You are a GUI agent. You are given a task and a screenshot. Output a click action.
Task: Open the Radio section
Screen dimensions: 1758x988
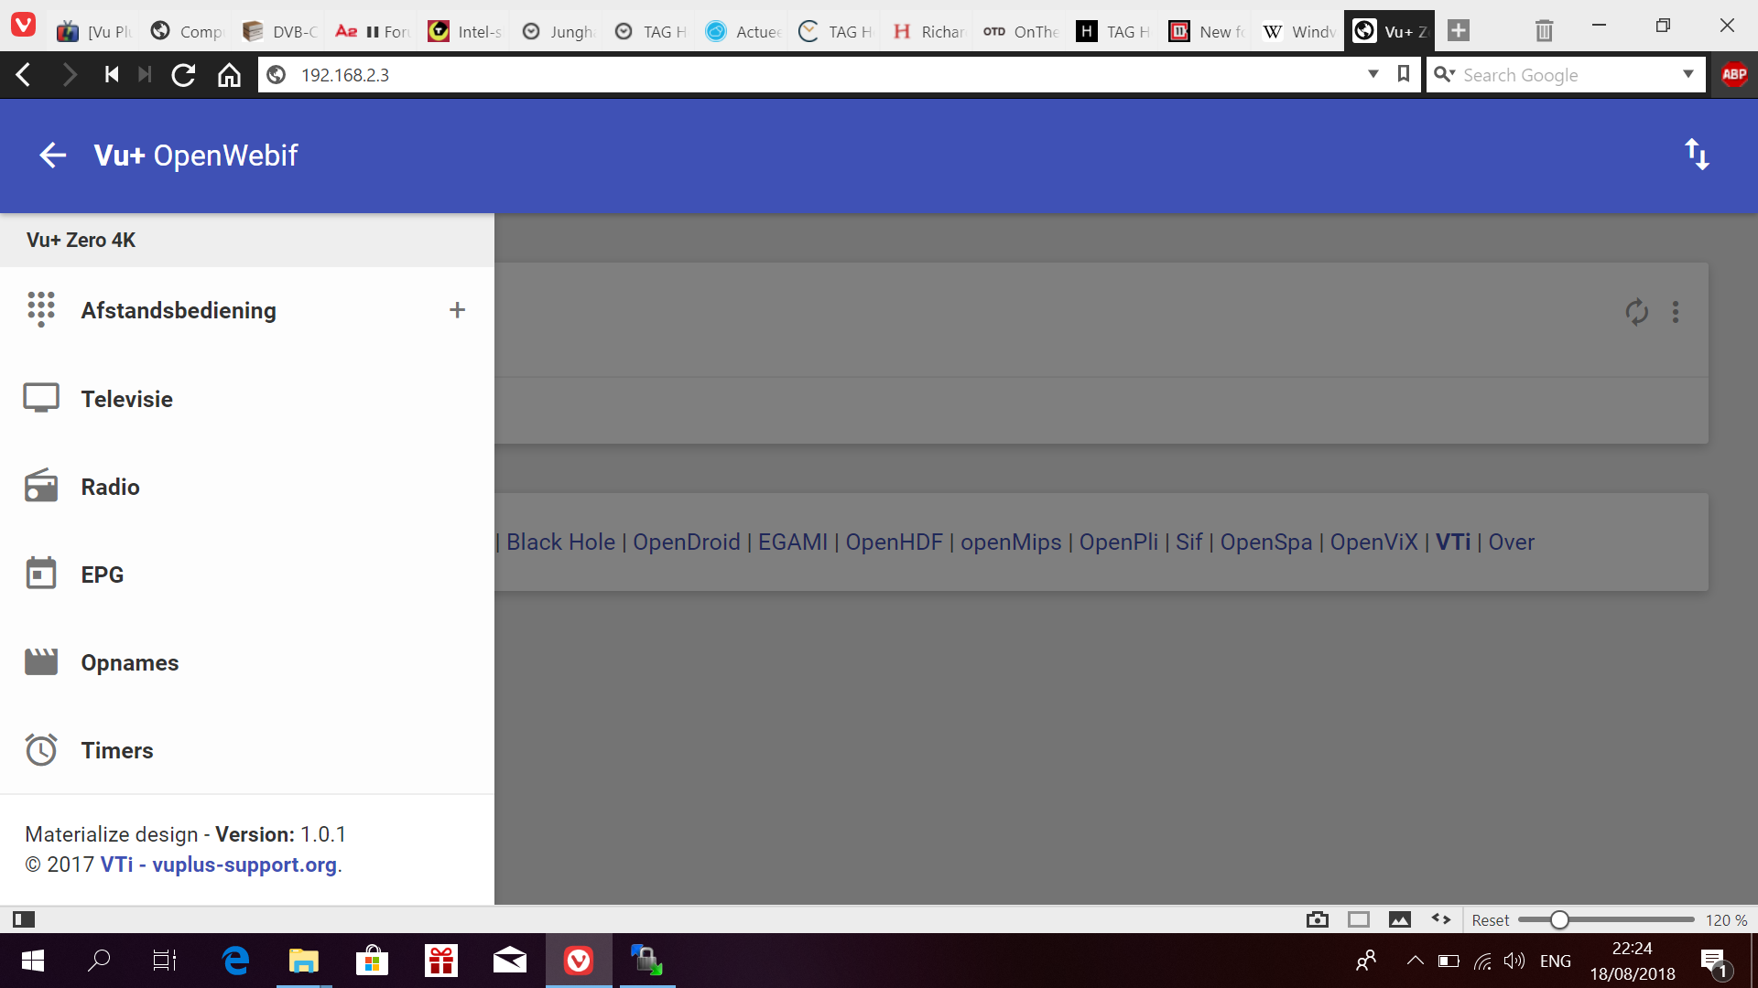[110, 487]
